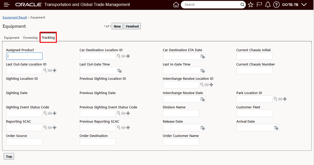Follow the Equipment Result breadcrumb link
This screenshot has width=314, height=165.
click(x=15, y=17)
